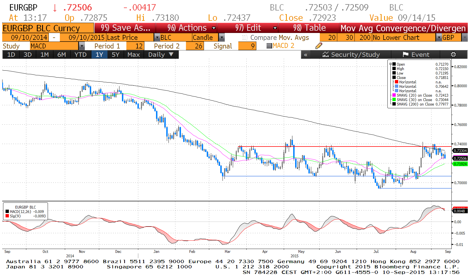Click the Close 0.71851 legend row
This screenshot has width=470, height=280.
pos(420,78)
